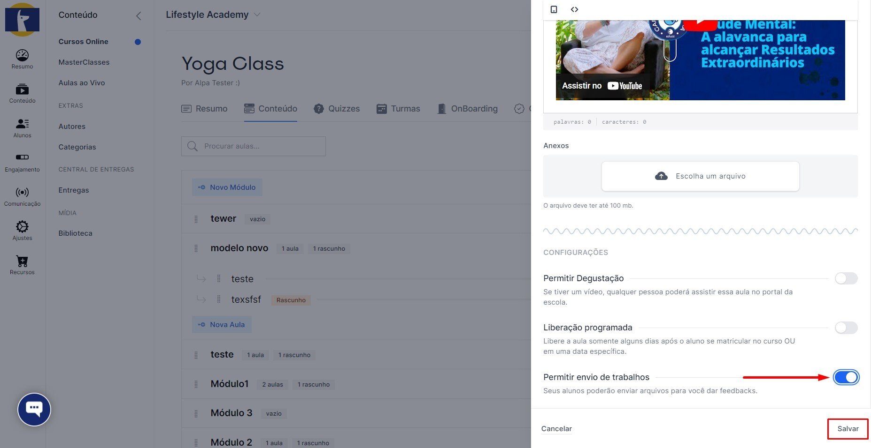Expand the Módulo1 module row
This screenshot has height=448, width=871.
tap(230, 384)
